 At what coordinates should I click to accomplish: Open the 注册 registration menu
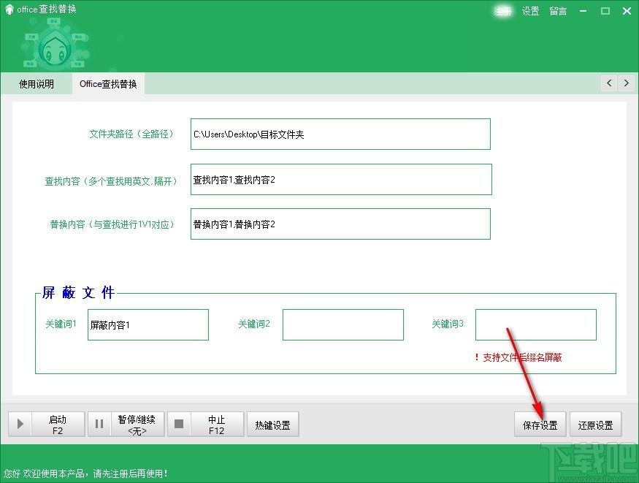(502, 11)
